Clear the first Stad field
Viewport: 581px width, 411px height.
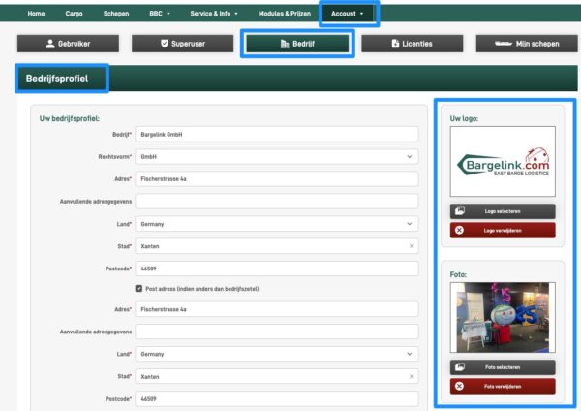(x=412, y=246)
